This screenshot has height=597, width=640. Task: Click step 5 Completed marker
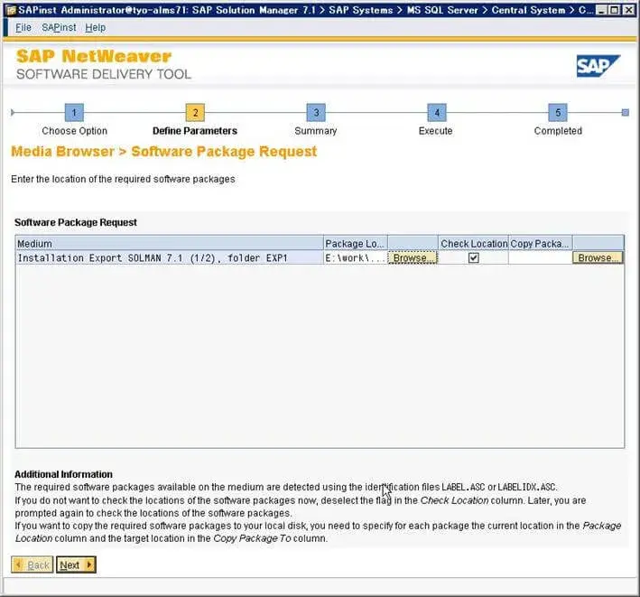click(x=558, y=112)
